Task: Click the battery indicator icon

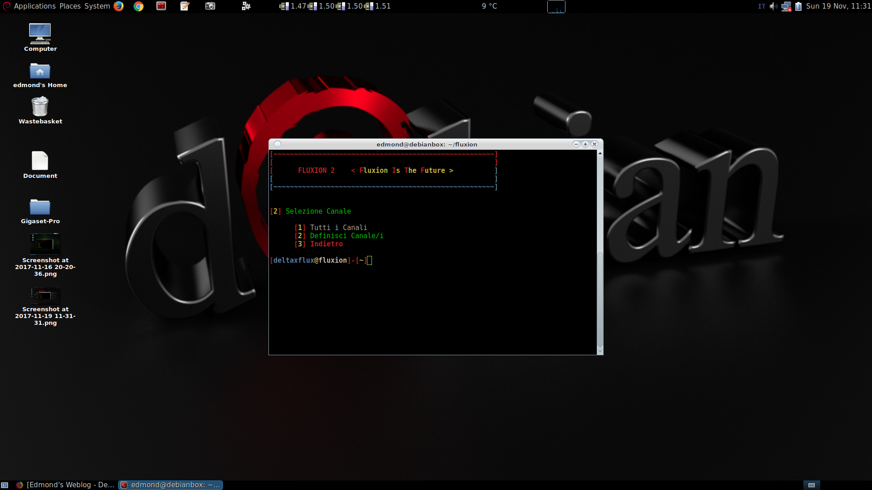Action: coord(798,6)
